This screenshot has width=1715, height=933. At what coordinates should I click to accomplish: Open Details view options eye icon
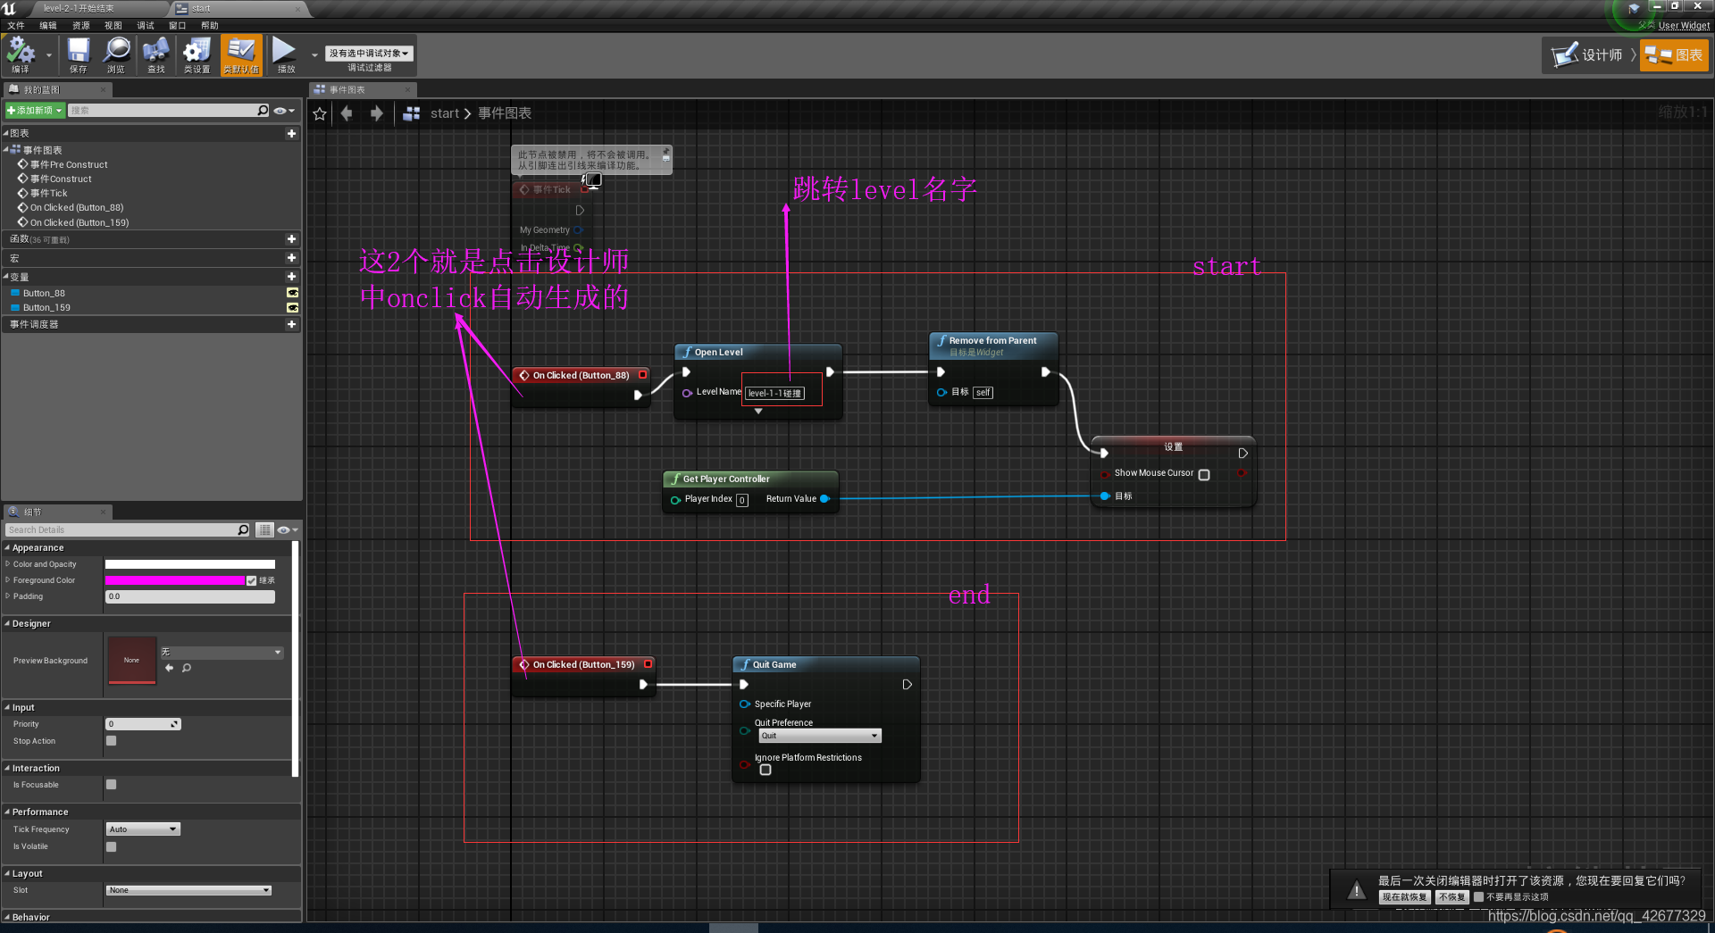[x=287, y=530]
